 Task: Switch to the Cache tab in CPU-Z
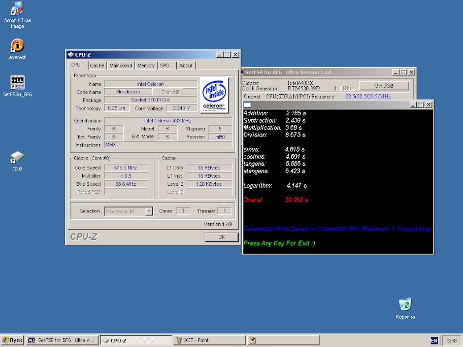click(97, 65)
